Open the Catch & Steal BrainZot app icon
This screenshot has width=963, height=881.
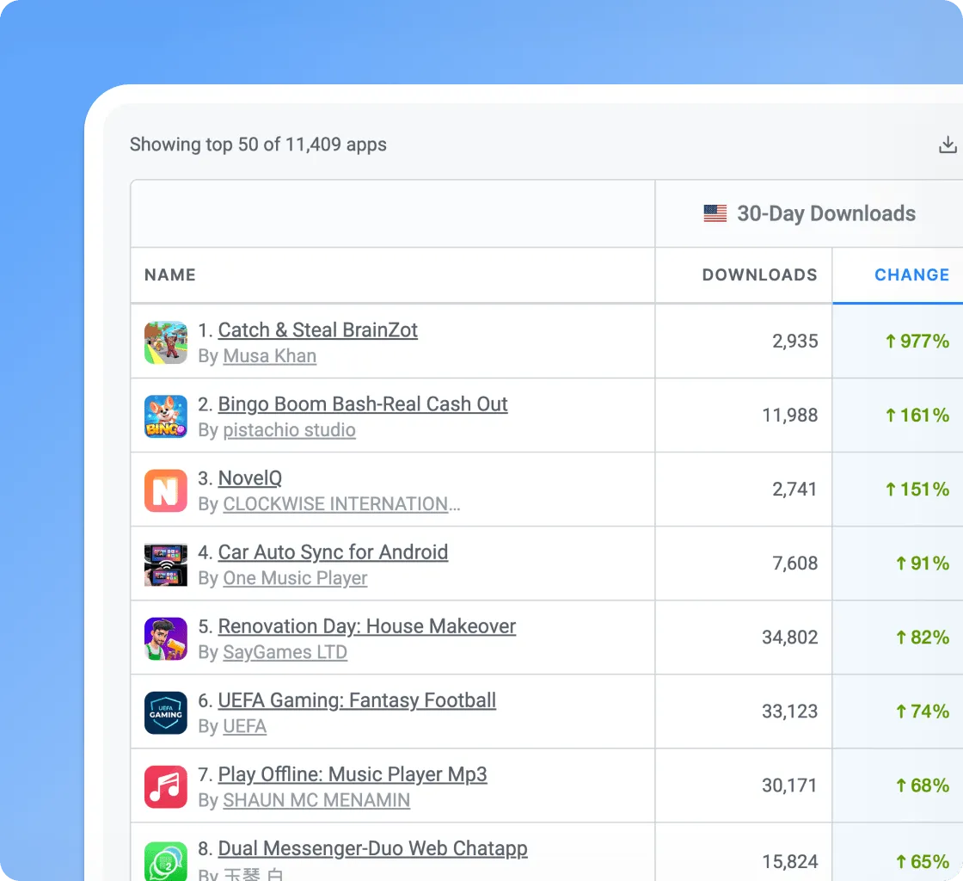click(166, 342)
